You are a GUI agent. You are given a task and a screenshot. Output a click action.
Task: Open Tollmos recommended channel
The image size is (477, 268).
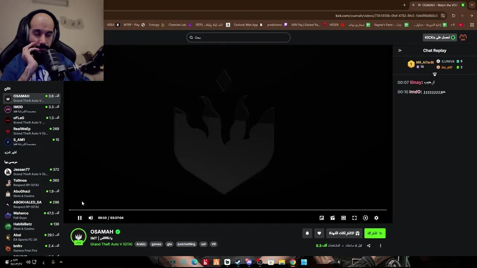(x=32, y=182)
